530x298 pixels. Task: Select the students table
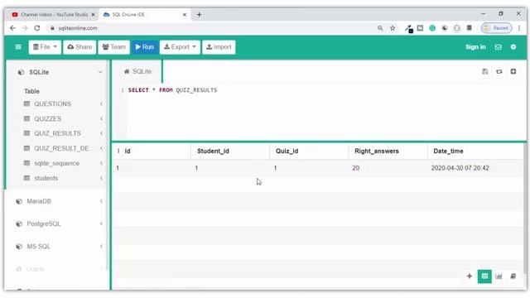coord(46,178)
